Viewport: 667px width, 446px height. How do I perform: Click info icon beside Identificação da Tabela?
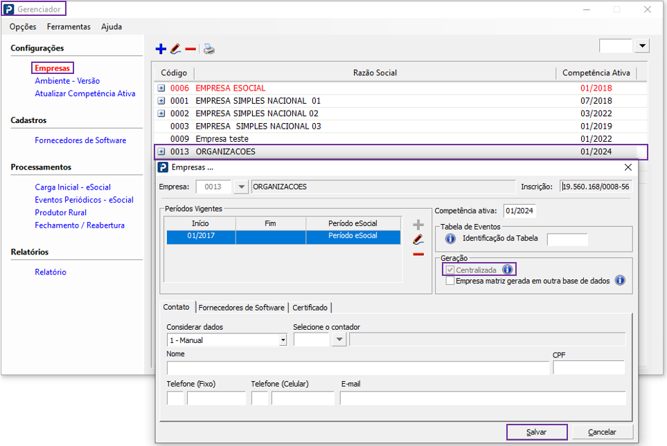[x=450, y=239]
